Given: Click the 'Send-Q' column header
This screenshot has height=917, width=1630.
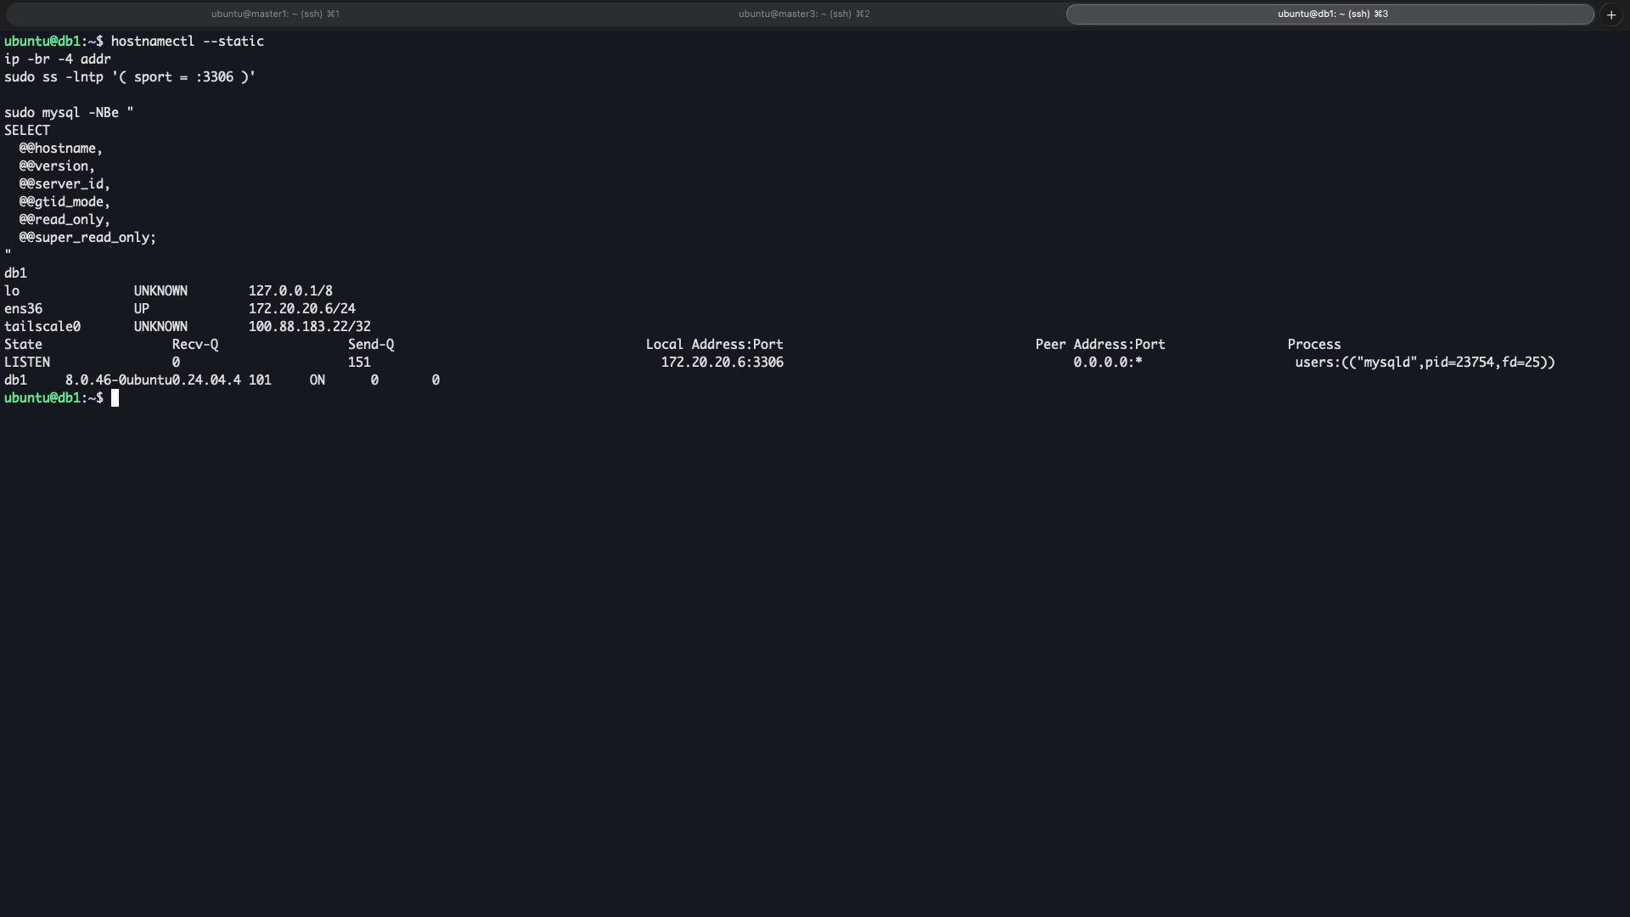Looking at the screenshot, I should coord(370,345).
